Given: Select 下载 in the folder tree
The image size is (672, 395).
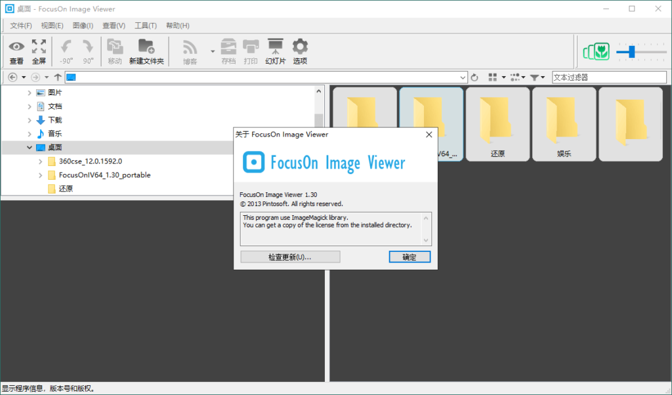Looking at the screenshot, I should [x=55, y=120].
